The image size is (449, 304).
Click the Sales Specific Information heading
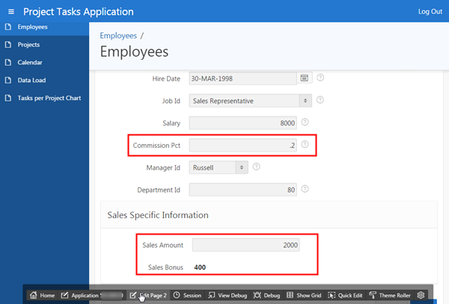(x=158, y=215)
